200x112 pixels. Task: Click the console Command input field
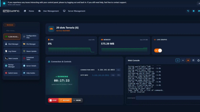168,98
